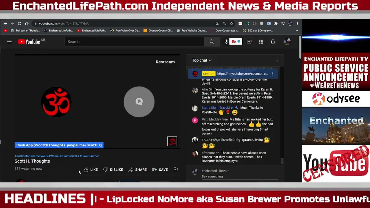Screen dimensions: 370x208
Task: Open the YouTube Create video icon
Action: coord(249,42)
